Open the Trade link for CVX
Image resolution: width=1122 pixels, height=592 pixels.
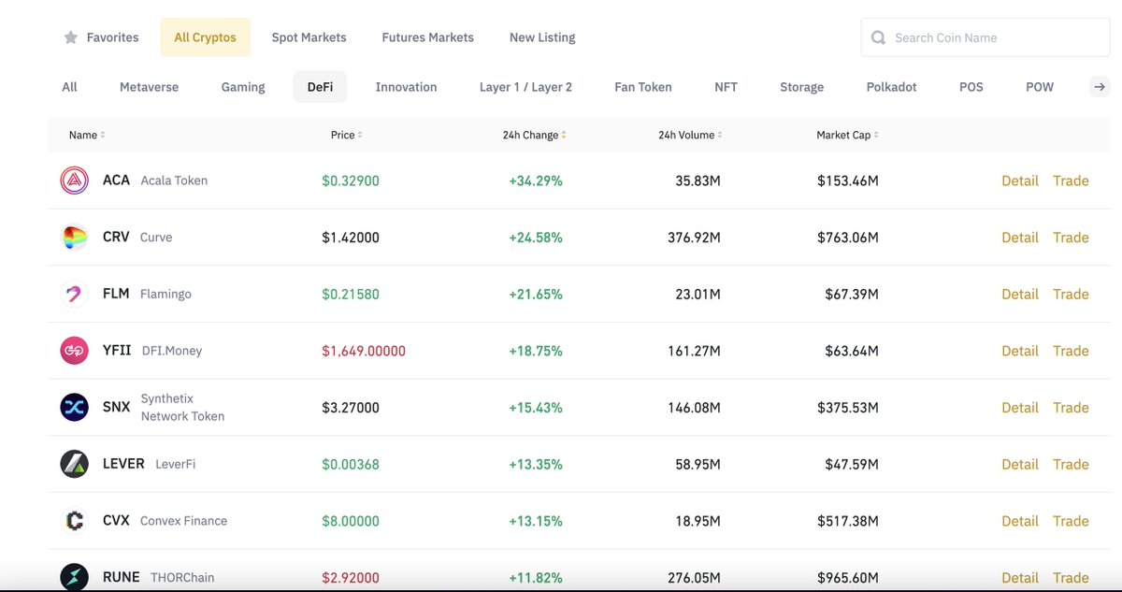[1071, 521]
